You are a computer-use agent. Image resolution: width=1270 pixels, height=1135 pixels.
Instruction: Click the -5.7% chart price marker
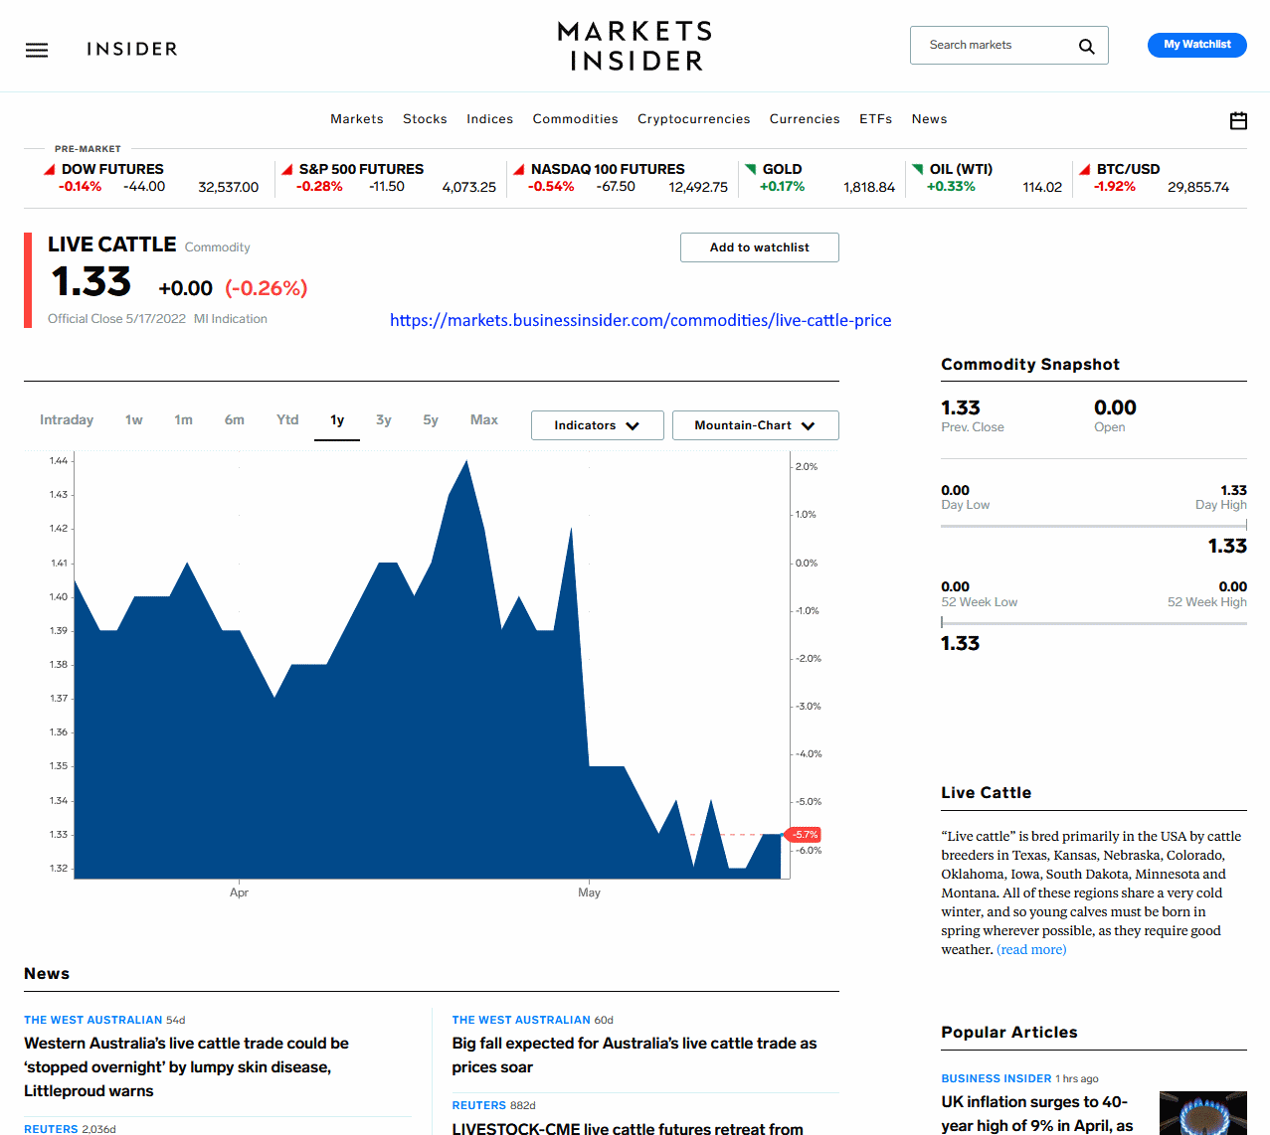point(804,835)
